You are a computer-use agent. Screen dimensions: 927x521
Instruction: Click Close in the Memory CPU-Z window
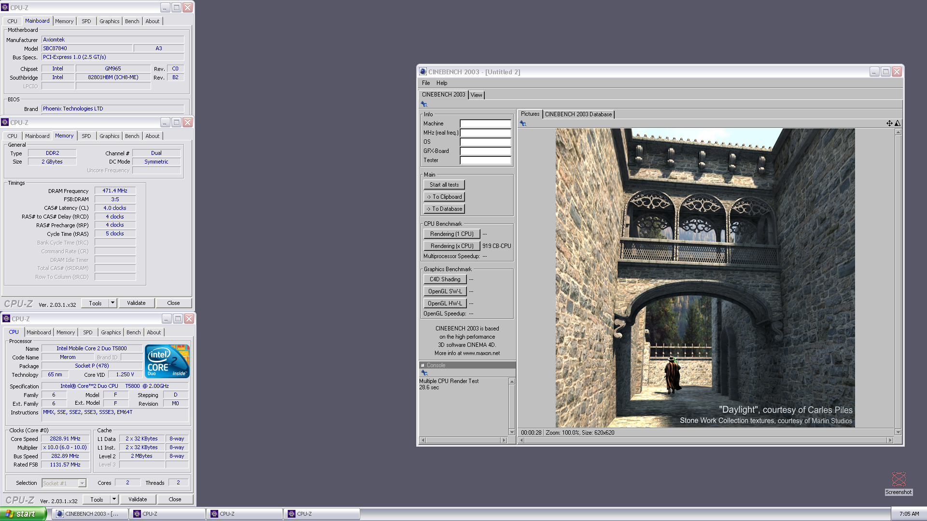click(173, 303)
